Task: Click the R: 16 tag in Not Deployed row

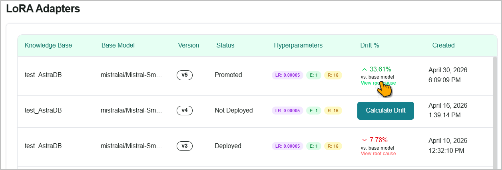Action: click(x=333, y=111)
